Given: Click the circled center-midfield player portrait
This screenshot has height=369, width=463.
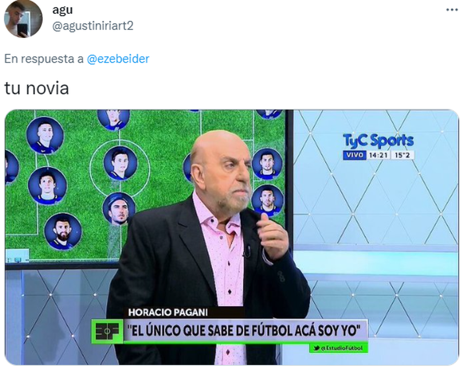Looking at the screenshot, I should point(120,162).
